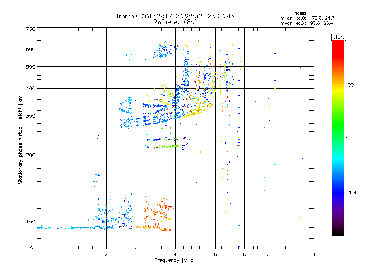Image resolution: width=369 pixels, height=277 pixels.
Task: Click the x-axis tick label '10'
Action: point(267,254)
